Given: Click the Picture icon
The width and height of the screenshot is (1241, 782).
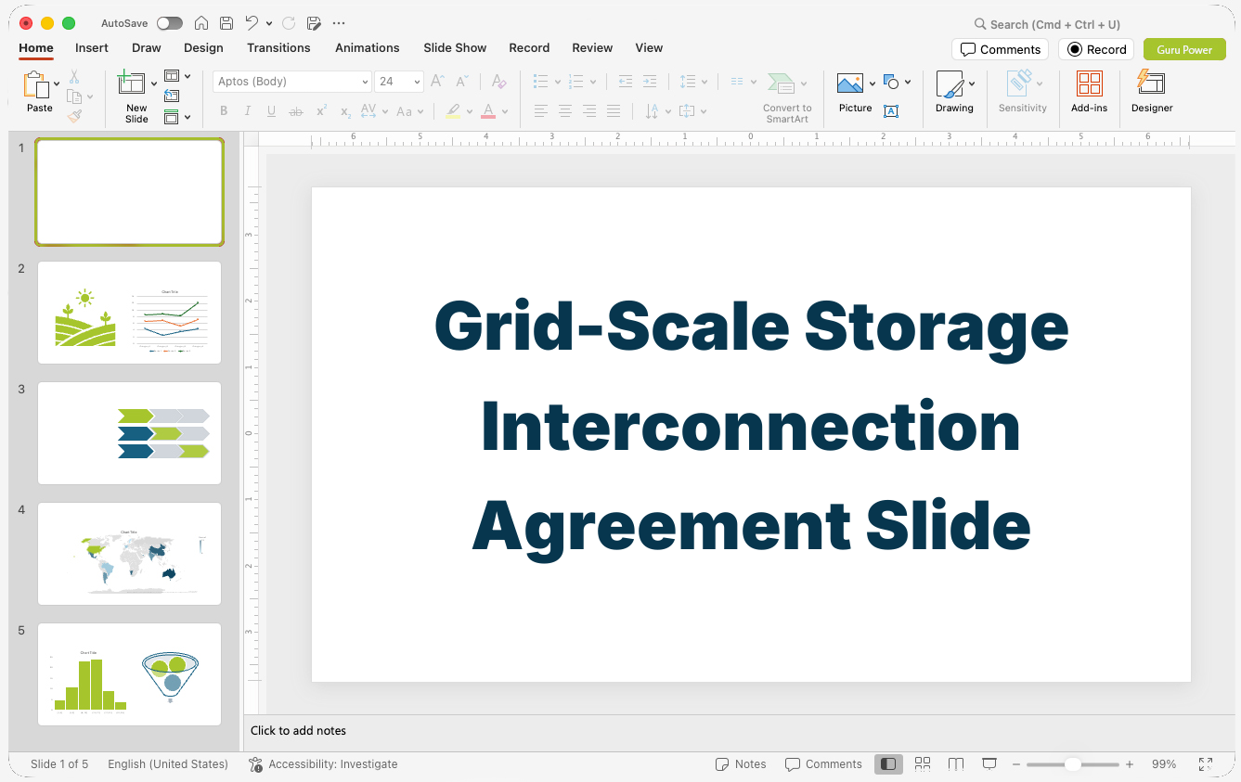Looking at the screenshot, I should click(850, 83).
